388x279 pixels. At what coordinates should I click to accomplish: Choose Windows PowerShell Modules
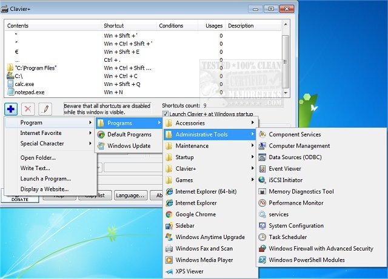(x=321, y=260)
